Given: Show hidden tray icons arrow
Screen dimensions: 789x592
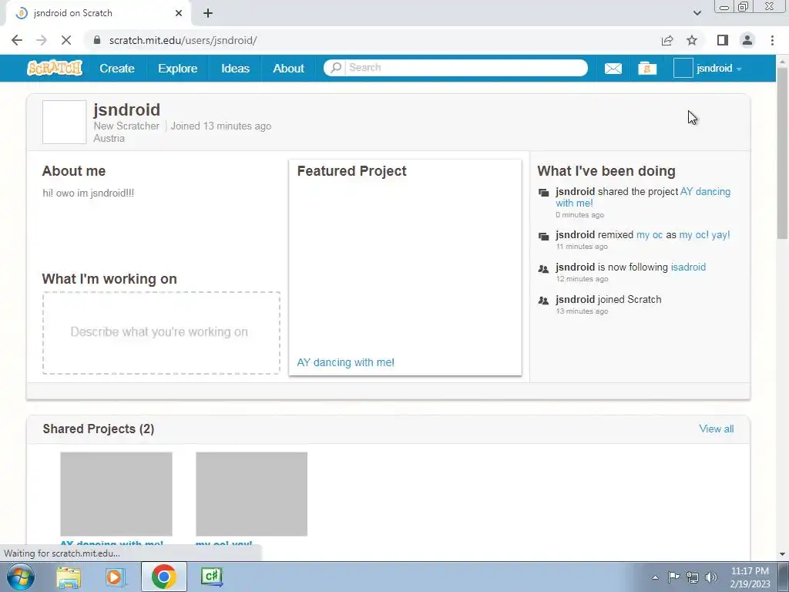Looking at the screenshot, I should (655, 577).
